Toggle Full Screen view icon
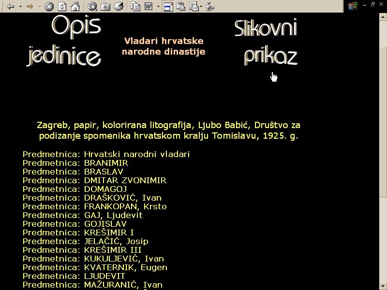This screenshot has height=290, width=387. tap(168, 7)
